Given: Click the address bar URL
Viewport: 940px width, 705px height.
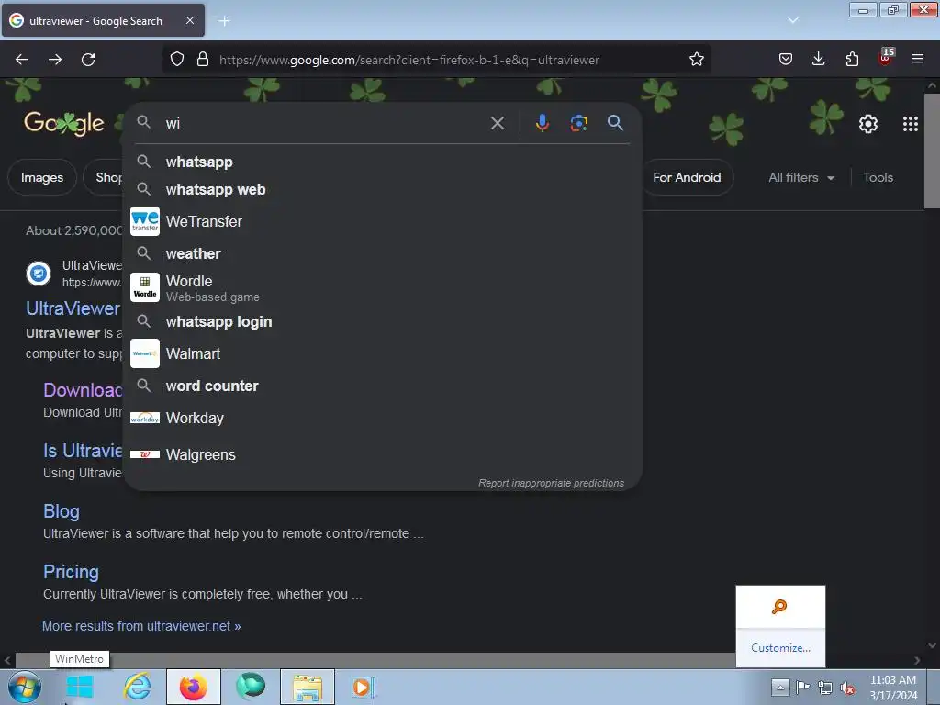Looking at the screenshot, I should point(408,60).
